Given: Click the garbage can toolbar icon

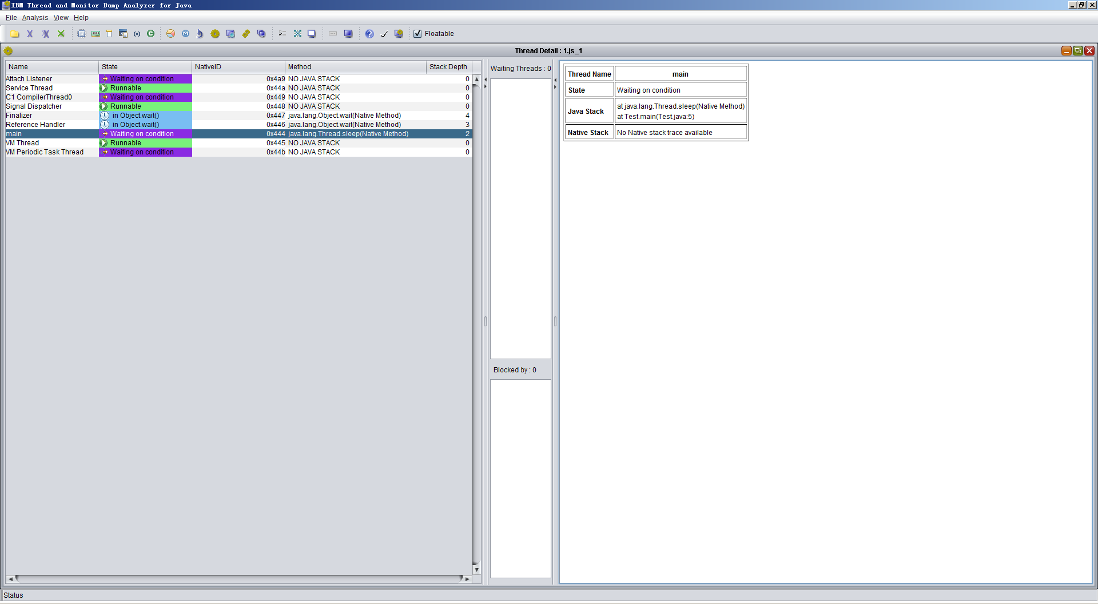Looking at the screenshot, I should tap(109, 34).
